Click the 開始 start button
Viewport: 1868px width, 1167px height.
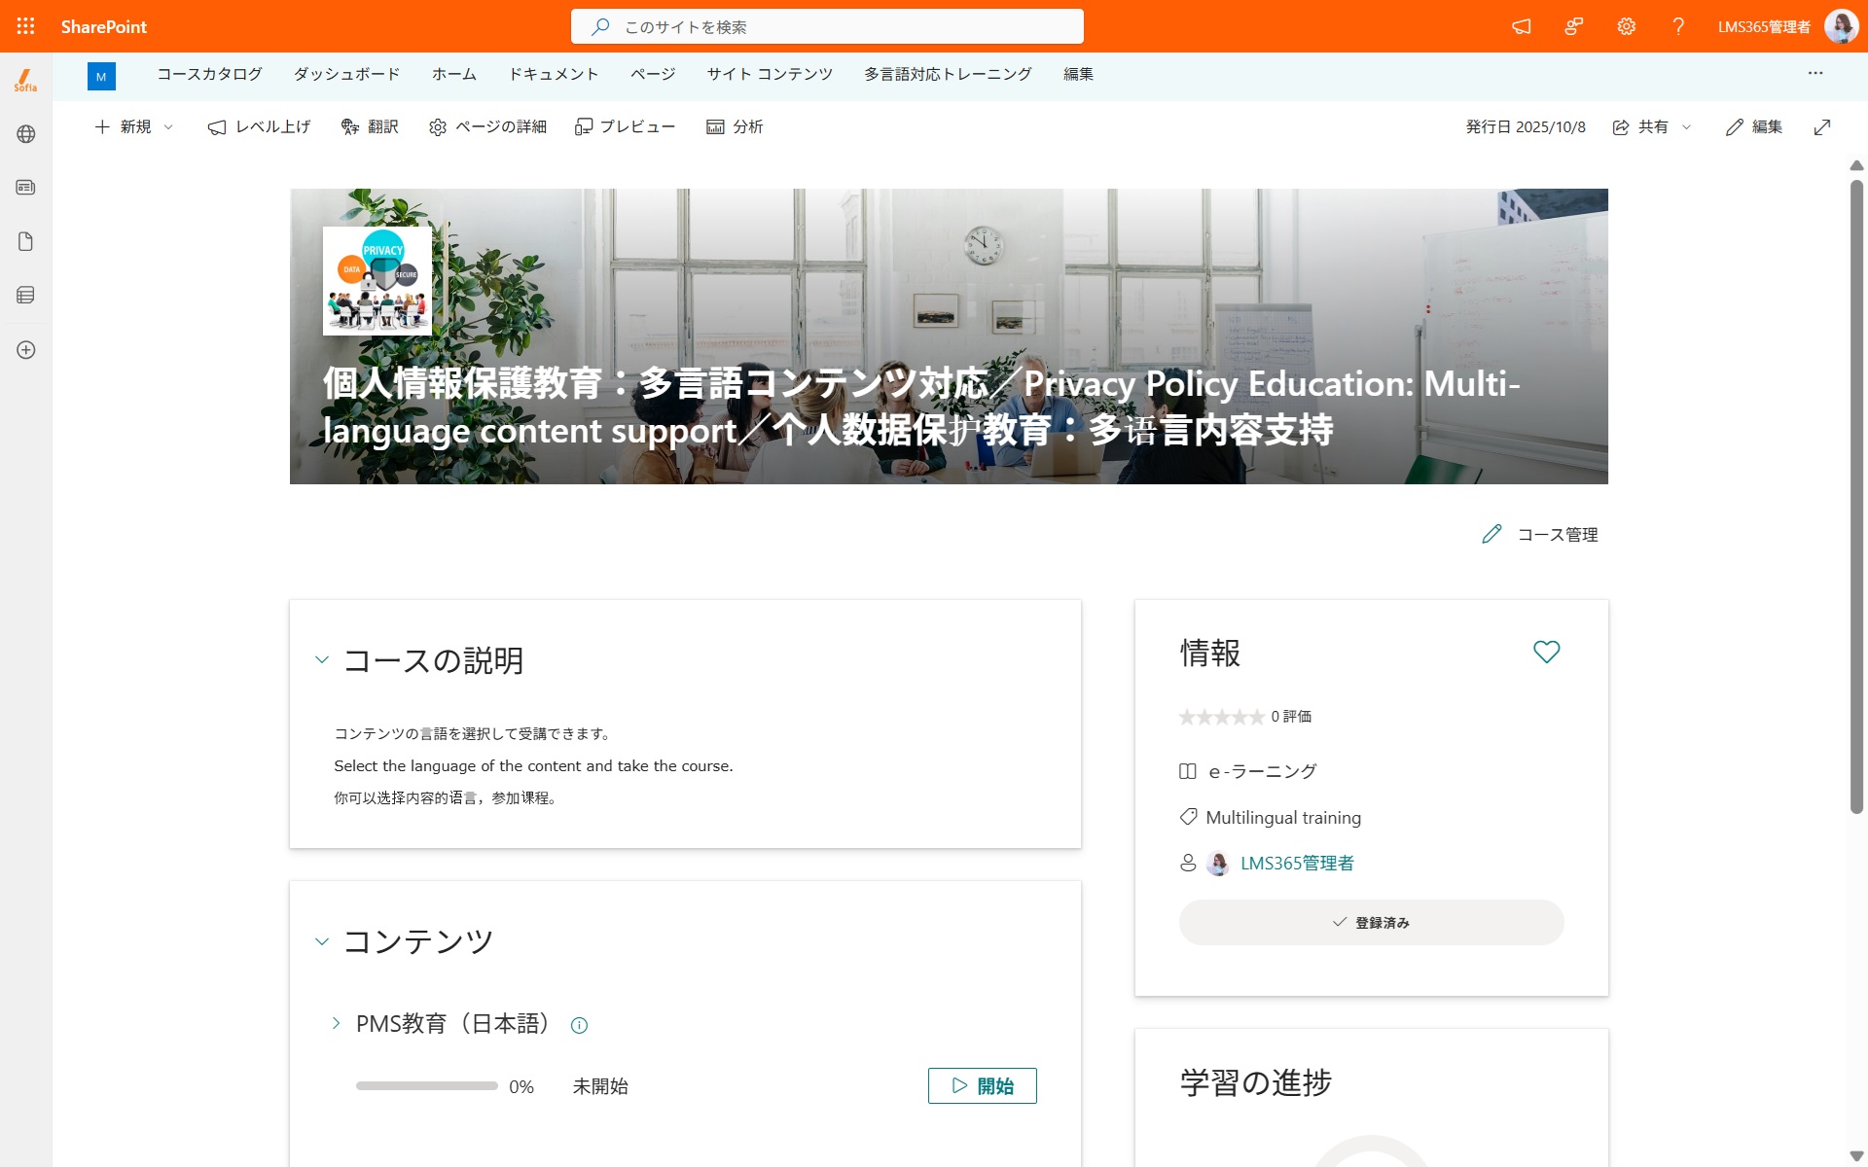[983, 1085]
